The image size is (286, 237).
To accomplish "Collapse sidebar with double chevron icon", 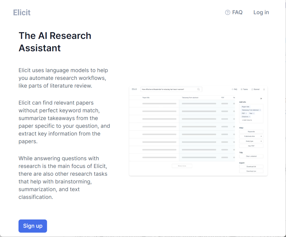I will coord(261,98).
